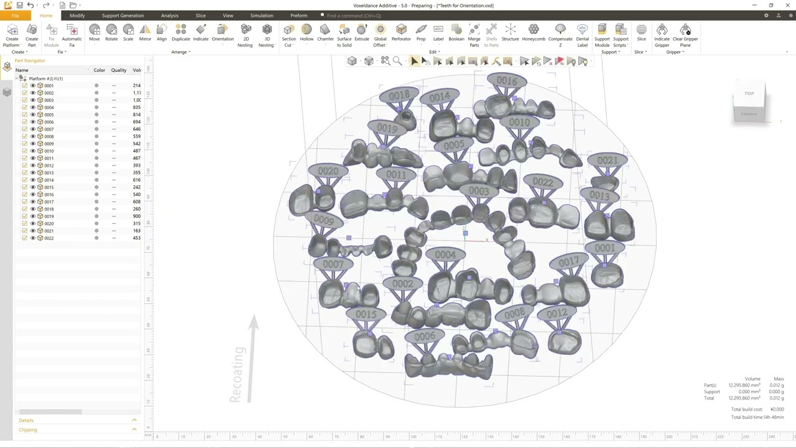
Task: Click the Align tool
Action: point(162,33)
